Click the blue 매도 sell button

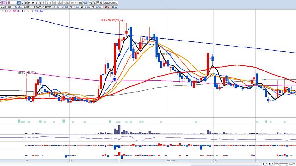click(x=114, y=7)
